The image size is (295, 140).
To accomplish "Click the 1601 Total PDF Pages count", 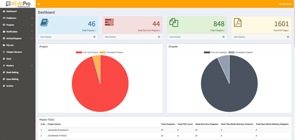I will click(281, 24).
